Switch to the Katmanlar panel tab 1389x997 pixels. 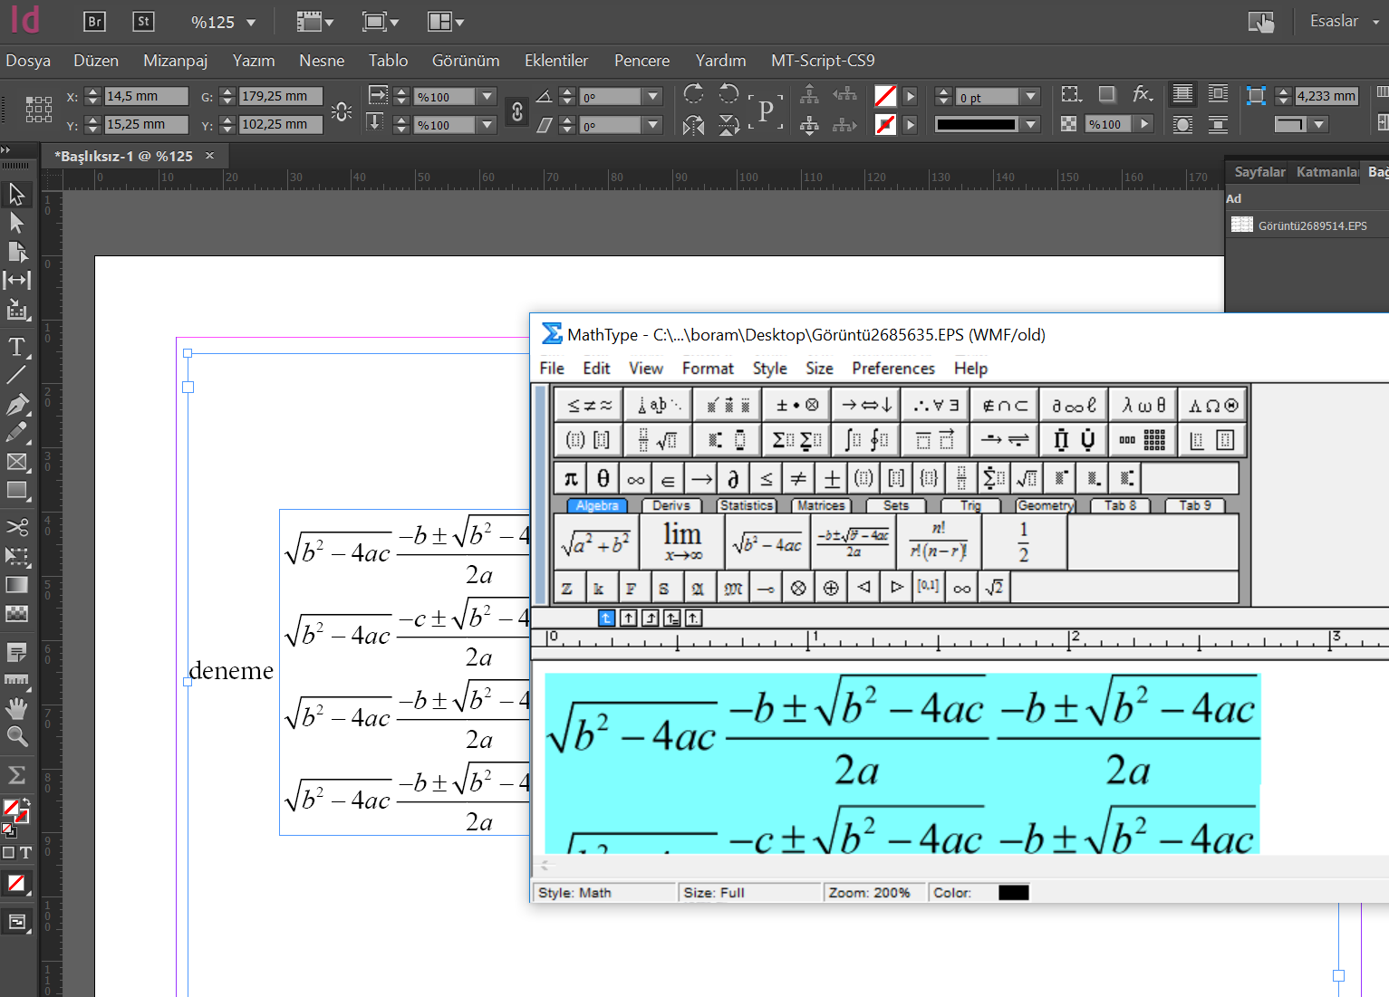tap(1326, 172)
